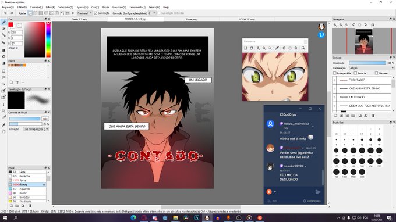Rotate view left in Navigator panel

coord(353,24)
